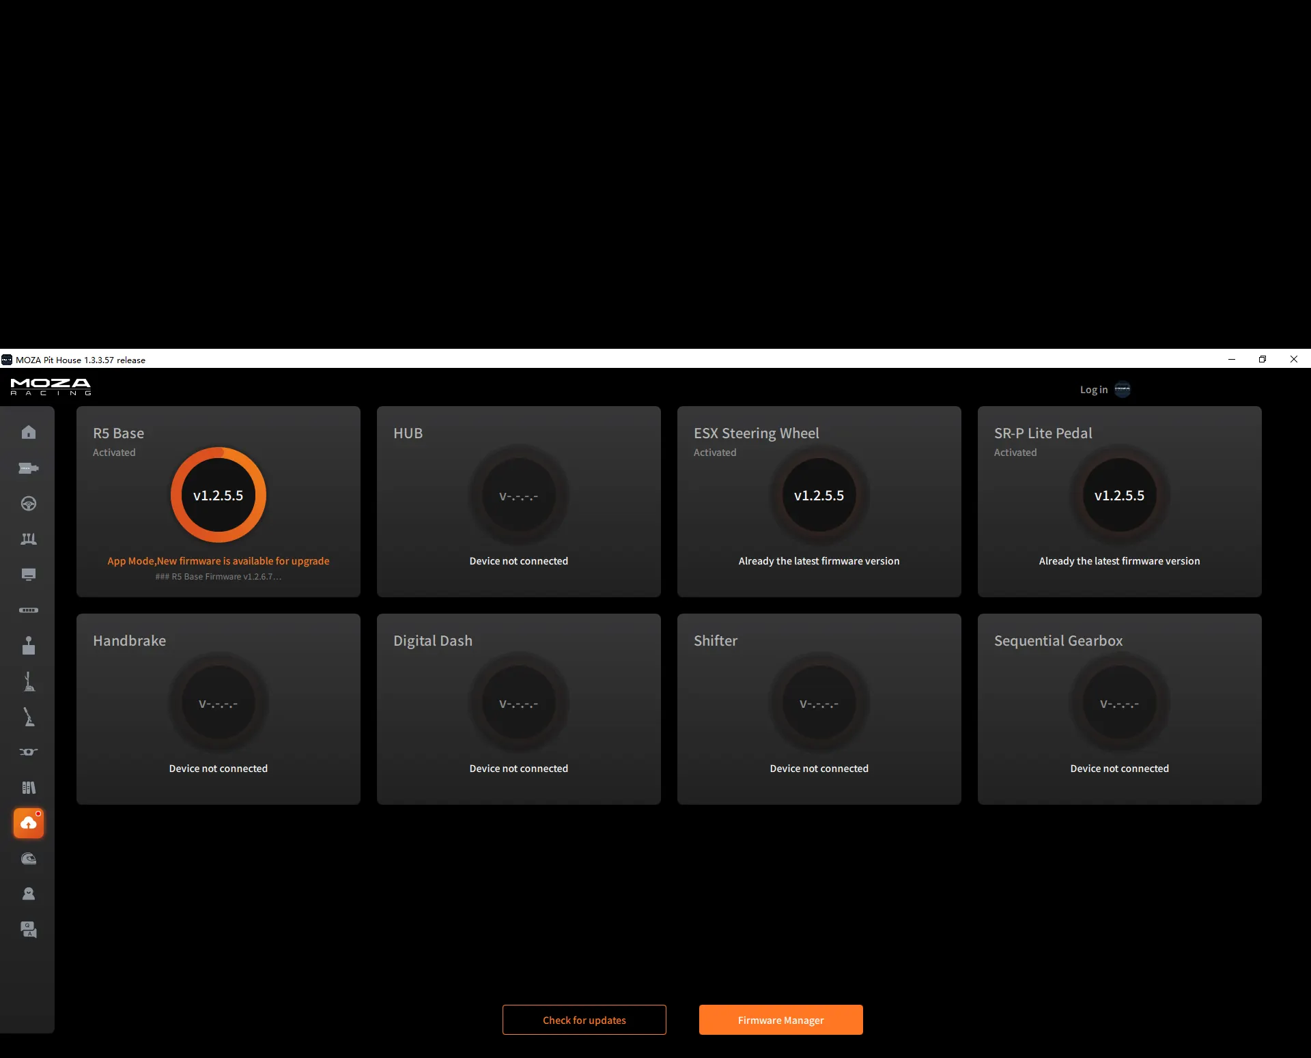Click the App Mode new firmware upgrade notice
Screen dimensions: 1311x1058
[218, 561]
